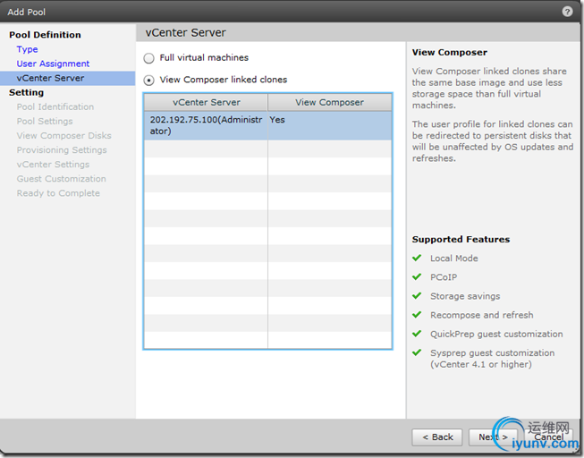
Task: Click the Sysprep guest customization checkmark icon
Action: 417,352
